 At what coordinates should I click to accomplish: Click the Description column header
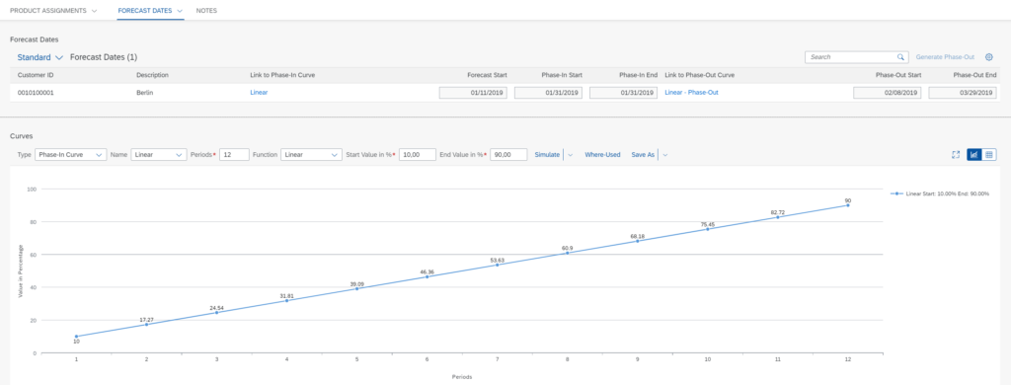click(x=152, y=75)
